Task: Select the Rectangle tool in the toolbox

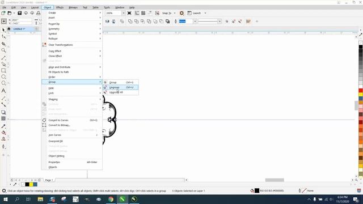Action: click(x=3, y=70)
